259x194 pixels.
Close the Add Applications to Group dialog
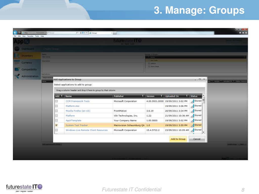point(204,79)
